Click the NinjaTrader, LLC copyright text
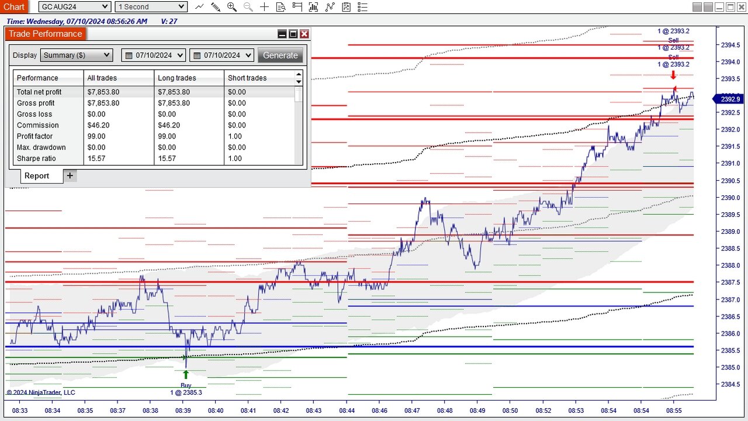 [41, 392]
